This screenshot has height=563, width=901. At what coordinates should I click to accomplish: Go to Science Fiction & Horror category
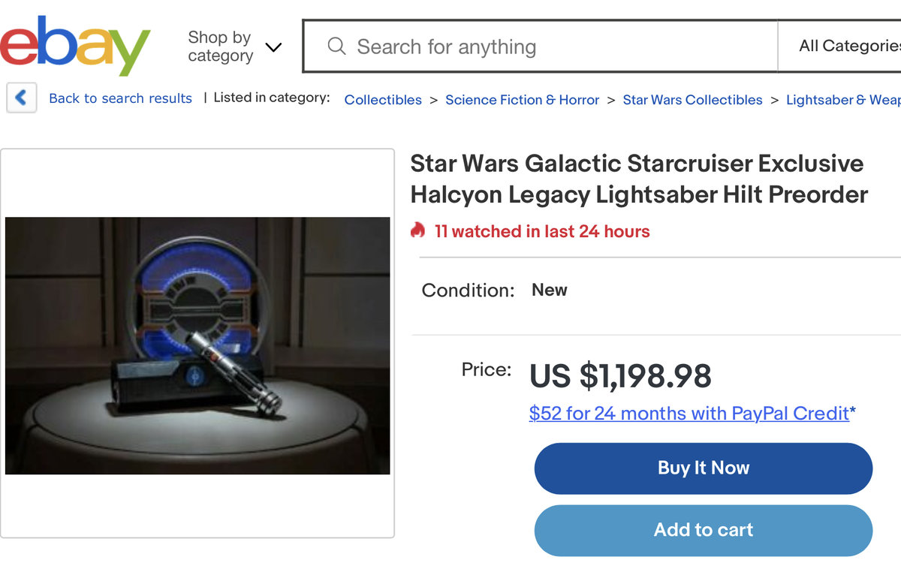click(x=522, y=100)
